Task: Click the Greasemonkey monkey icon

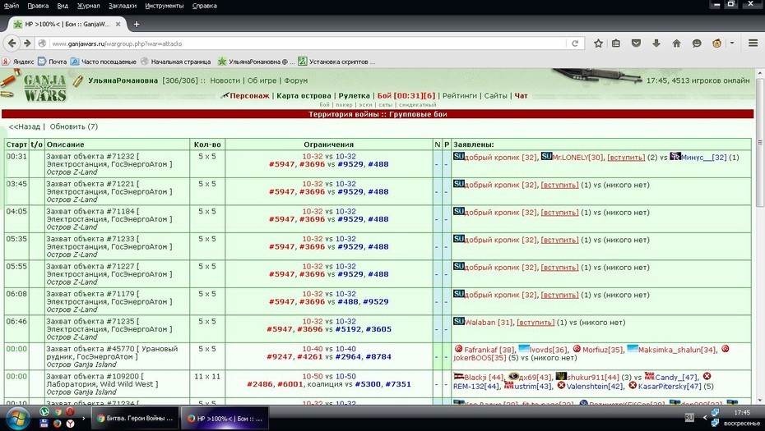Action: click(x=716, y=44)
